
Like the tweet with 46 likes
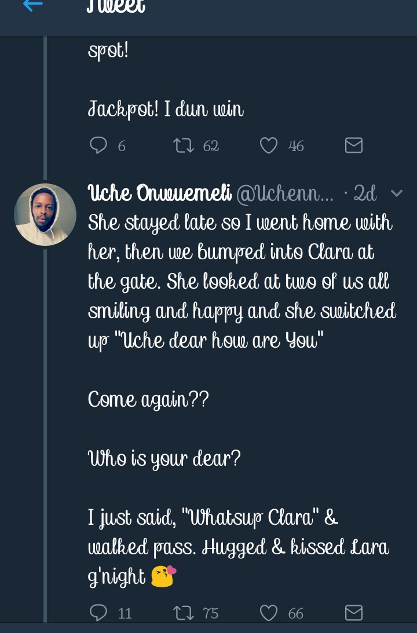click(x=268, y=145)
